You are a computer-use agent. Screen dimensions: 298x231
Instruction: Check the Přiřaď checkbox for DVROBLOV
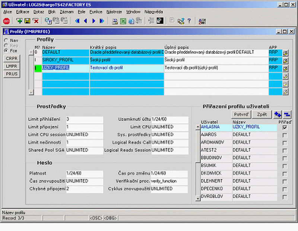point(285,197)
